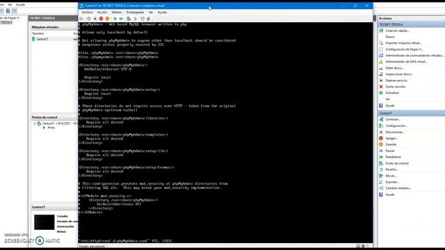
Task: Click the red Shut Down toolbar icon
Action: [x=101, y=19]
